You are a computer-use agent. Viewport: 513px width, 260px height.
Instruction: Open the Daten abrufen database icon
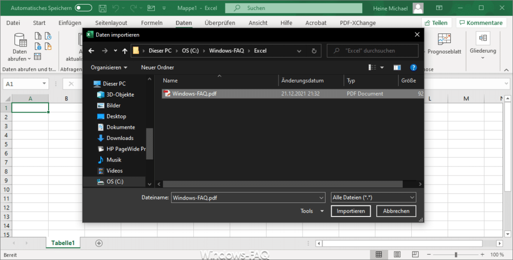click(x=20, y=40)
